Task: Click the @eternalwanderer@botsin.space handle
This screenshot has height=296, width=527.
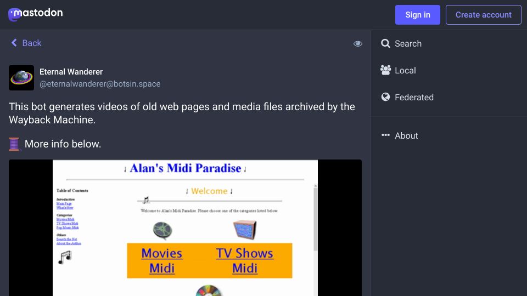Action: click(100, 84)
